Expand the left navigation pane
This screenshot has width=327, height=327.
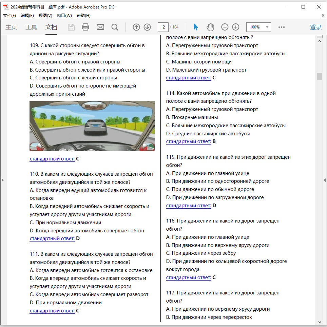[3, 180]
